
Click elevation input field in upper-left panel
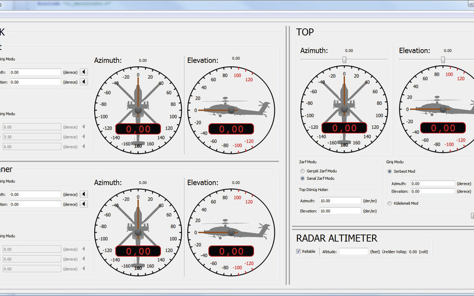tap(36, 82)
